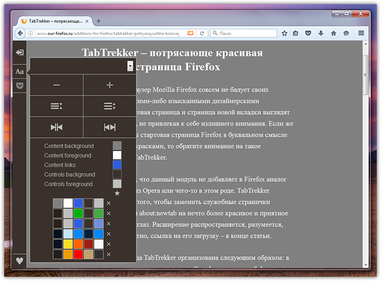Delete the first saved color scheme row
This screenshot has height=281, width=381.
pyautogui.click(x=109, y=203)
